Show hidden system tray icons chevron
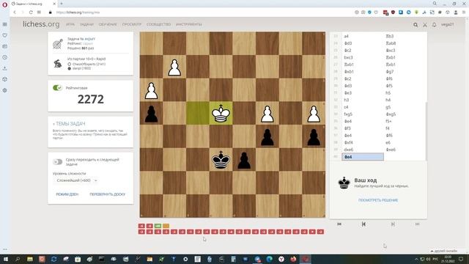469x264 pixels. coord(416,259)
